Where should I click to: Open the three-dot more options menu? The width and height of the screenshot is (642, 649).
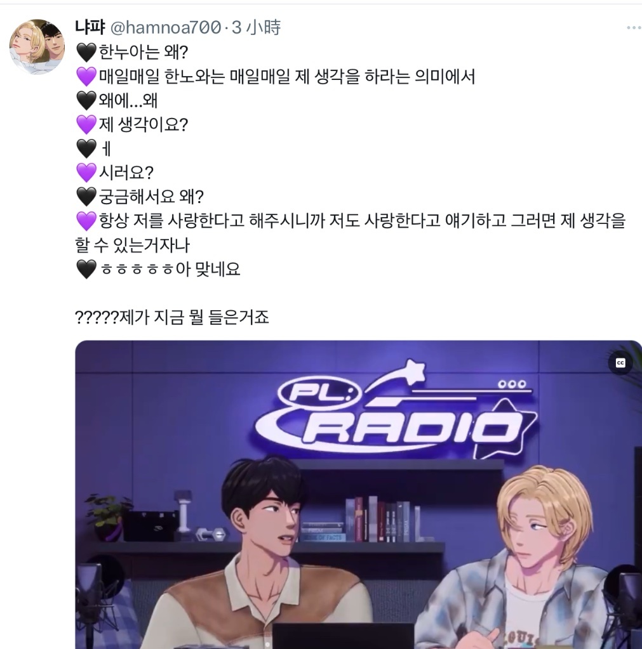634,28
